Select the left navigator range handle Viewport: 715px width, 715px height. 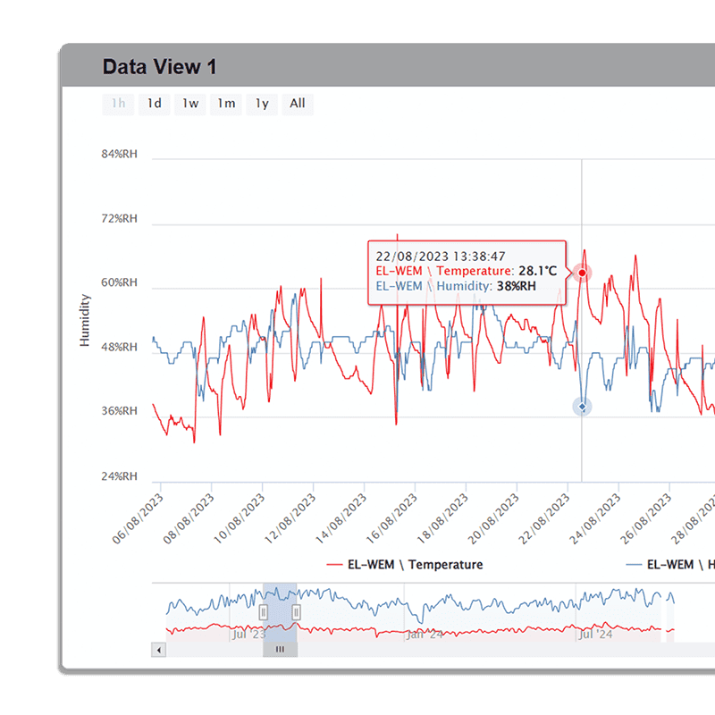tap(264, 612)
